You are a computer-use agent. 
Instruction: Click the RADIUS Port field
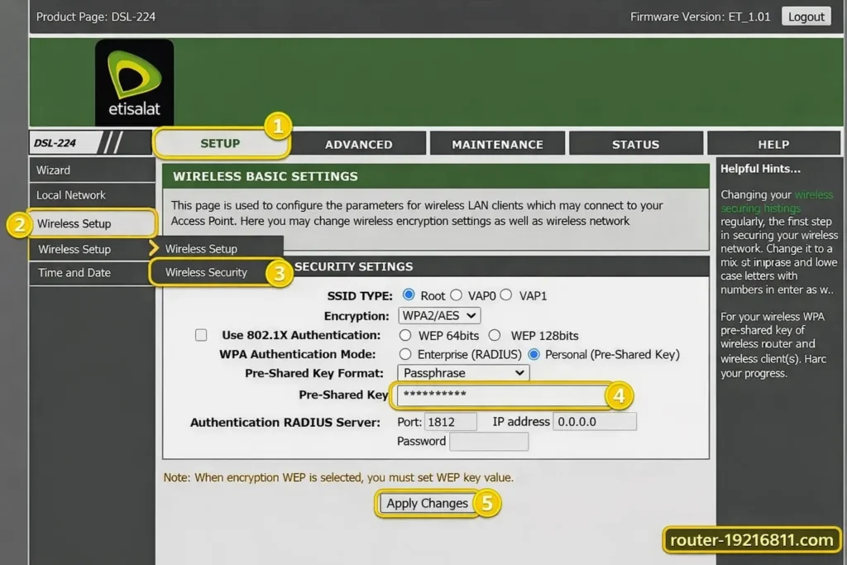pyautogui.click(x=450, y=422)
